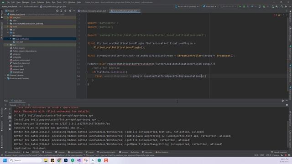Open TODO tool window

tap(36, 152)
